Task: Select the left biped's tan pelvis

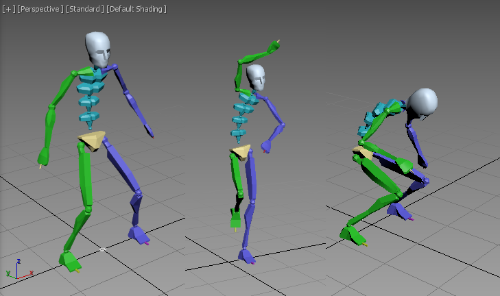Action: 92,140
